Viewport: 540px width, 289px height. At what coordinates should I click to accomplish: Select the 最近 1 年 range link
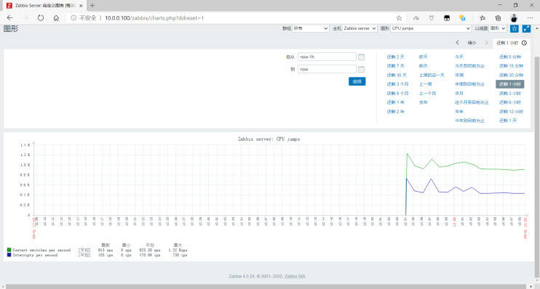395,102
